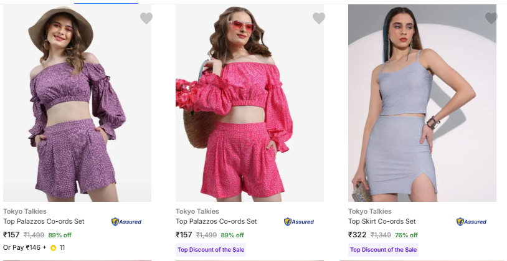
Task: Wishlist the purple Top Palazzos Co-ords Set
Action: tap(146, 19)
